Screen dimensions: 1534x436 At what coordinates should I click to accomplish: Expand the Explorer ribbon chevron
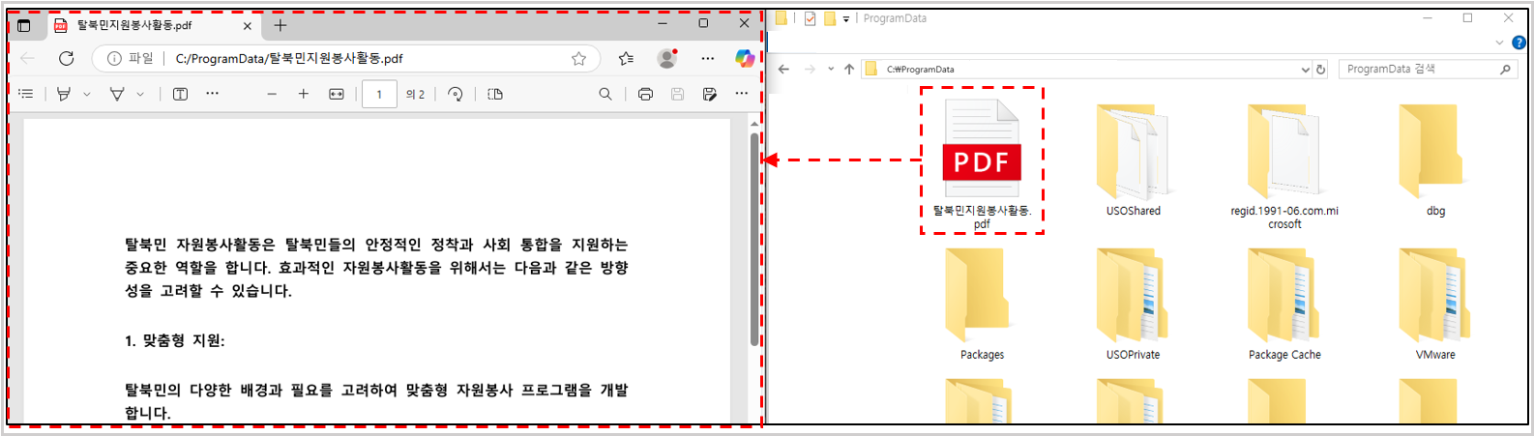coord(1500,43)
